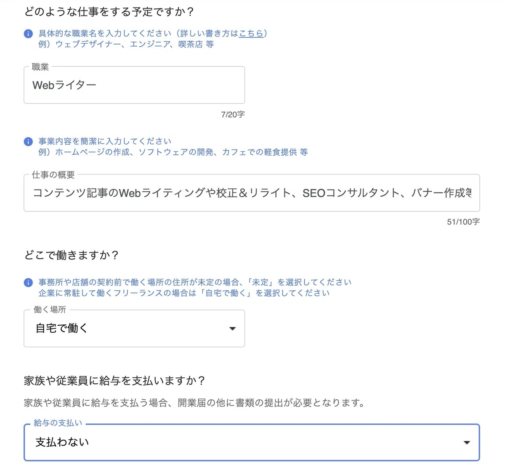Click info icon beside 事業内容を簡潔に hint
The image size is (505, 464).
[x=28, y=142]
